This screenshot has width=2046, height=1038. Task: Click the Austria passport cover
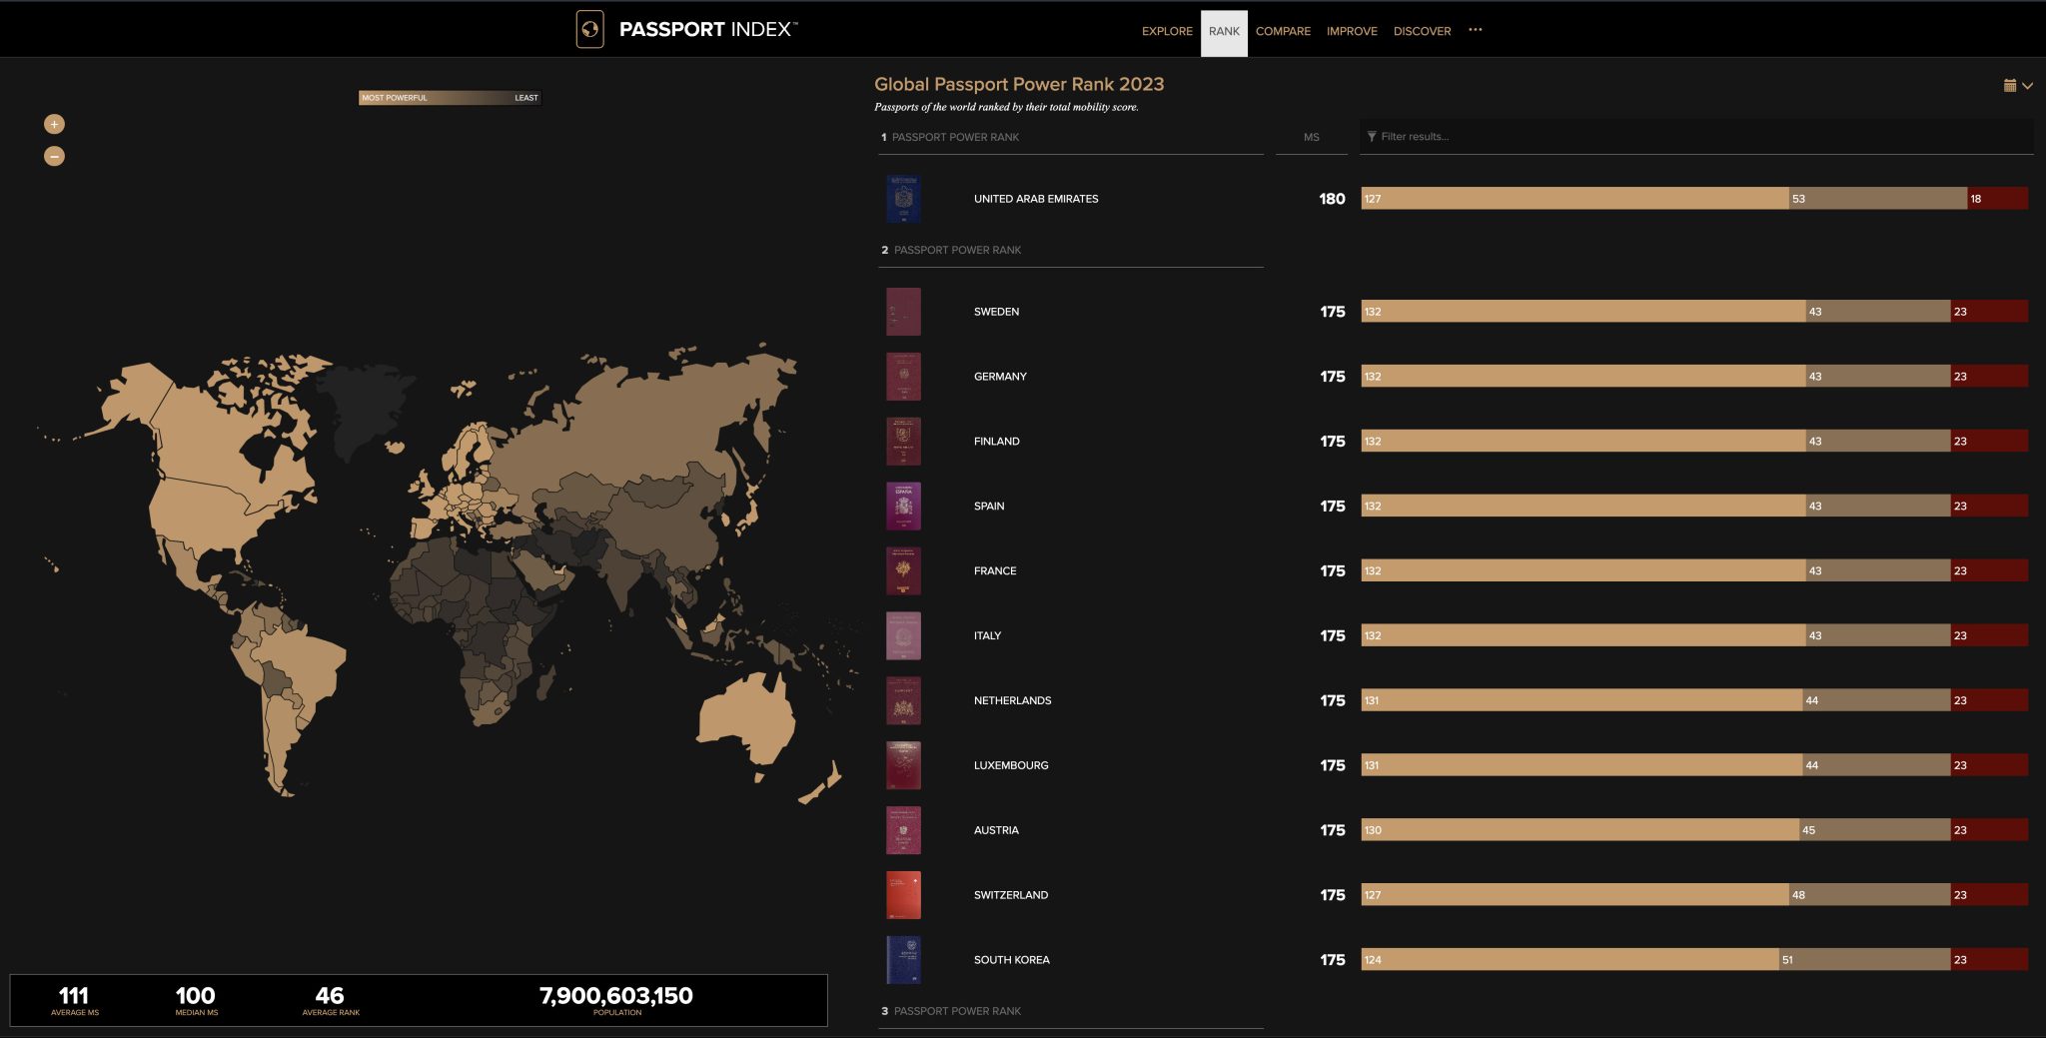(x=903, y=830)
